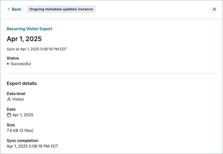The width and height of the screenshot is (223, 154).
Task: Close the panel with the X icon
Action: point(214,9)
